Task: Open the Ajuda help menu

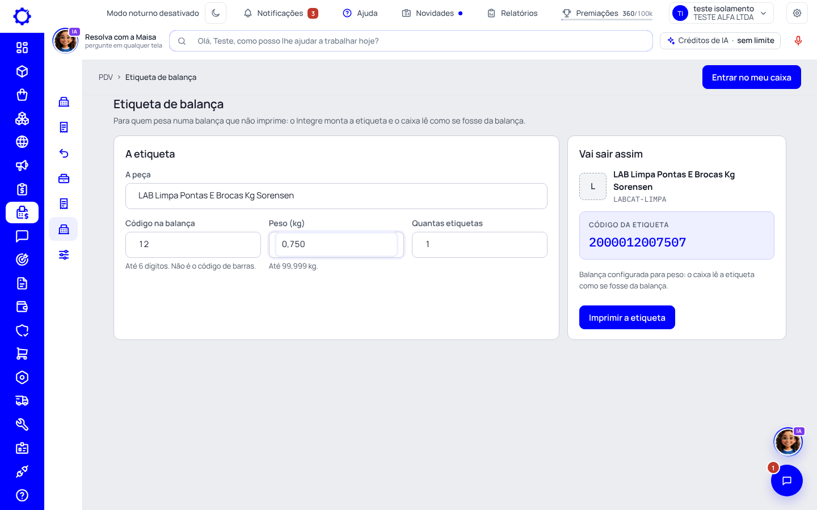Action: pos(360,13)
